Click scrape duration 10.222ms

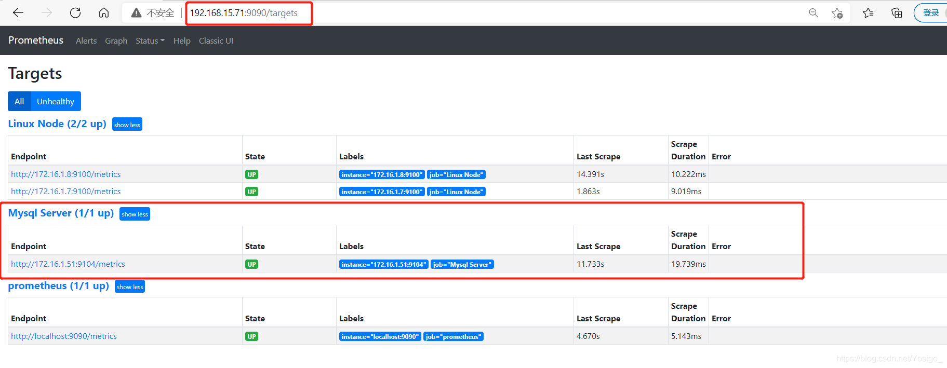pyautogui.click(x=688, y=174)
